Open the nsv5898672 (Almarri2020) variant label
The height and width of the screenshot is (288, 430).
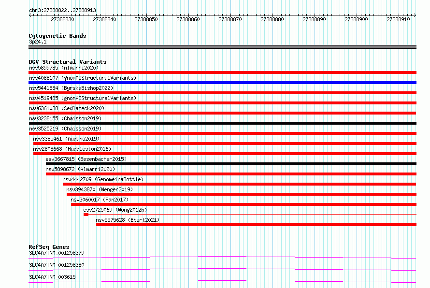point(80,169)
